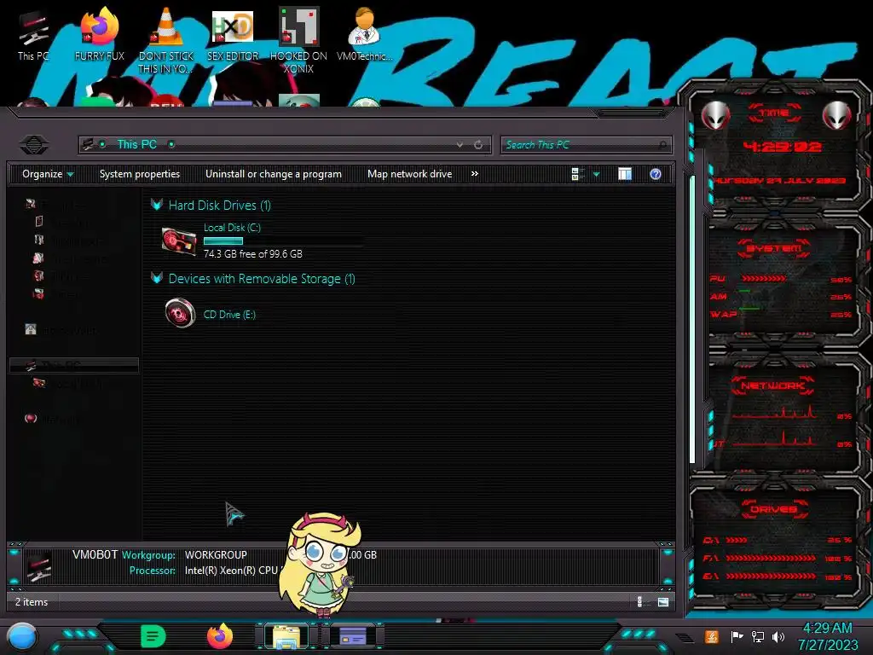The image size is (873, 655).
Task: Click the TIME widget header
Action: pos(774,113)
